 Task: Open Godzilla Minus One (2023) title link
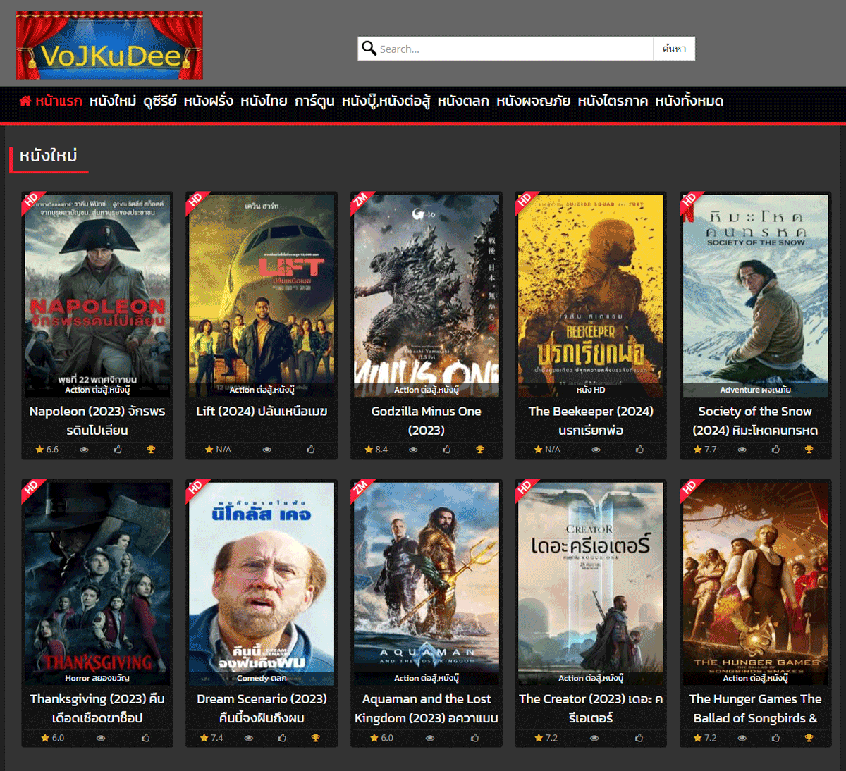pyautogui.click(x=427, y=421)
